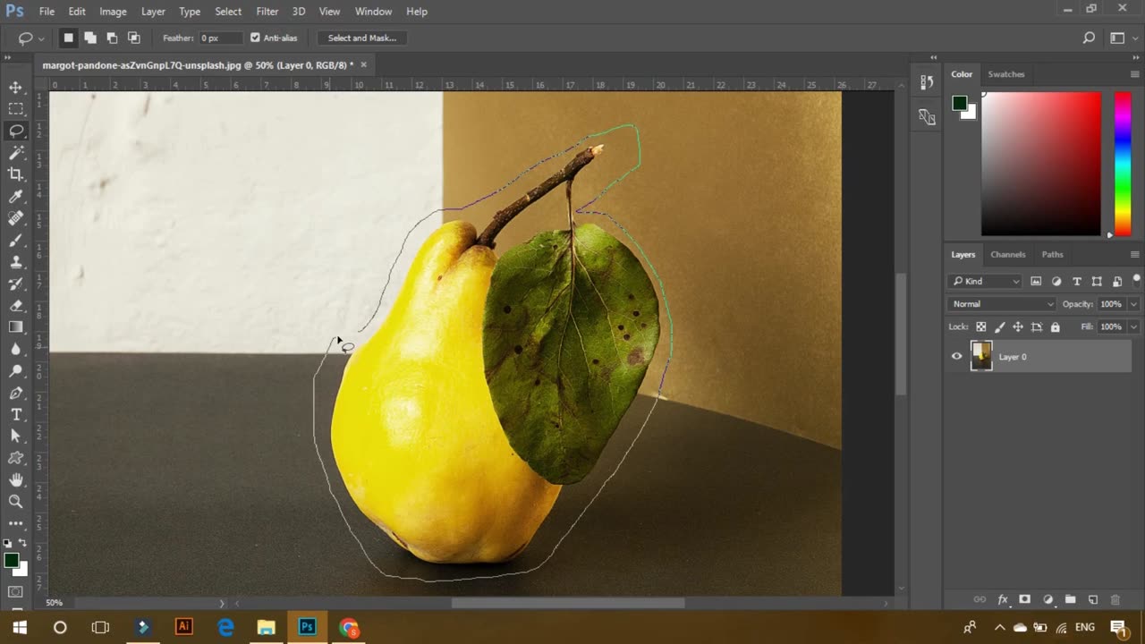
Task: Create a new layer icon
Action: click(x=1092, y=599)
